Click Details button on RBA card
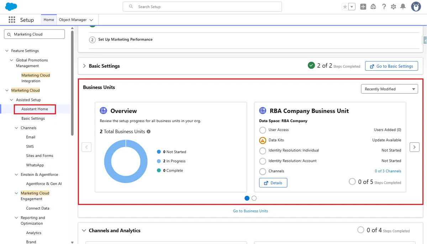Image resolution: width=427 pixels, height=244 pixels. [x=273, y=183]
